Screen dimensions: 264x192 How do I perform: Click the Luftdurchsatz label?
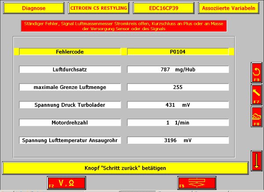coord(70,69)
